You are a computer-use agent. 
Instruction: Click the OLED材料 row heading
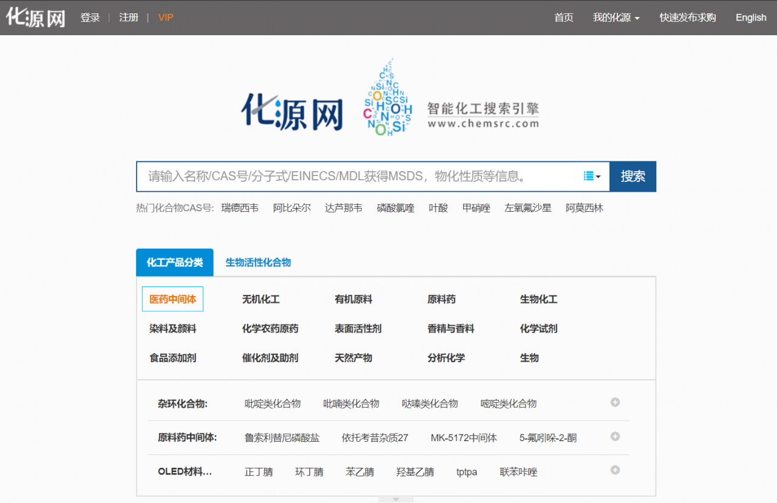[185, 471]
